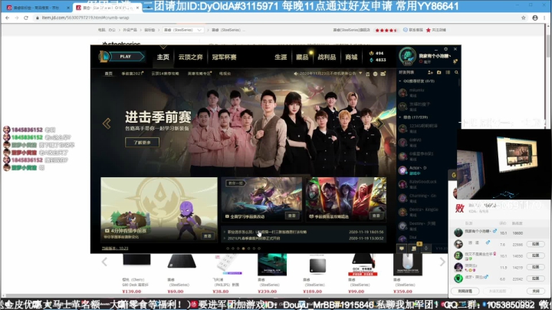Select the 电视台 sub-tab
The image size is (552, 310).
pos(225,74)
